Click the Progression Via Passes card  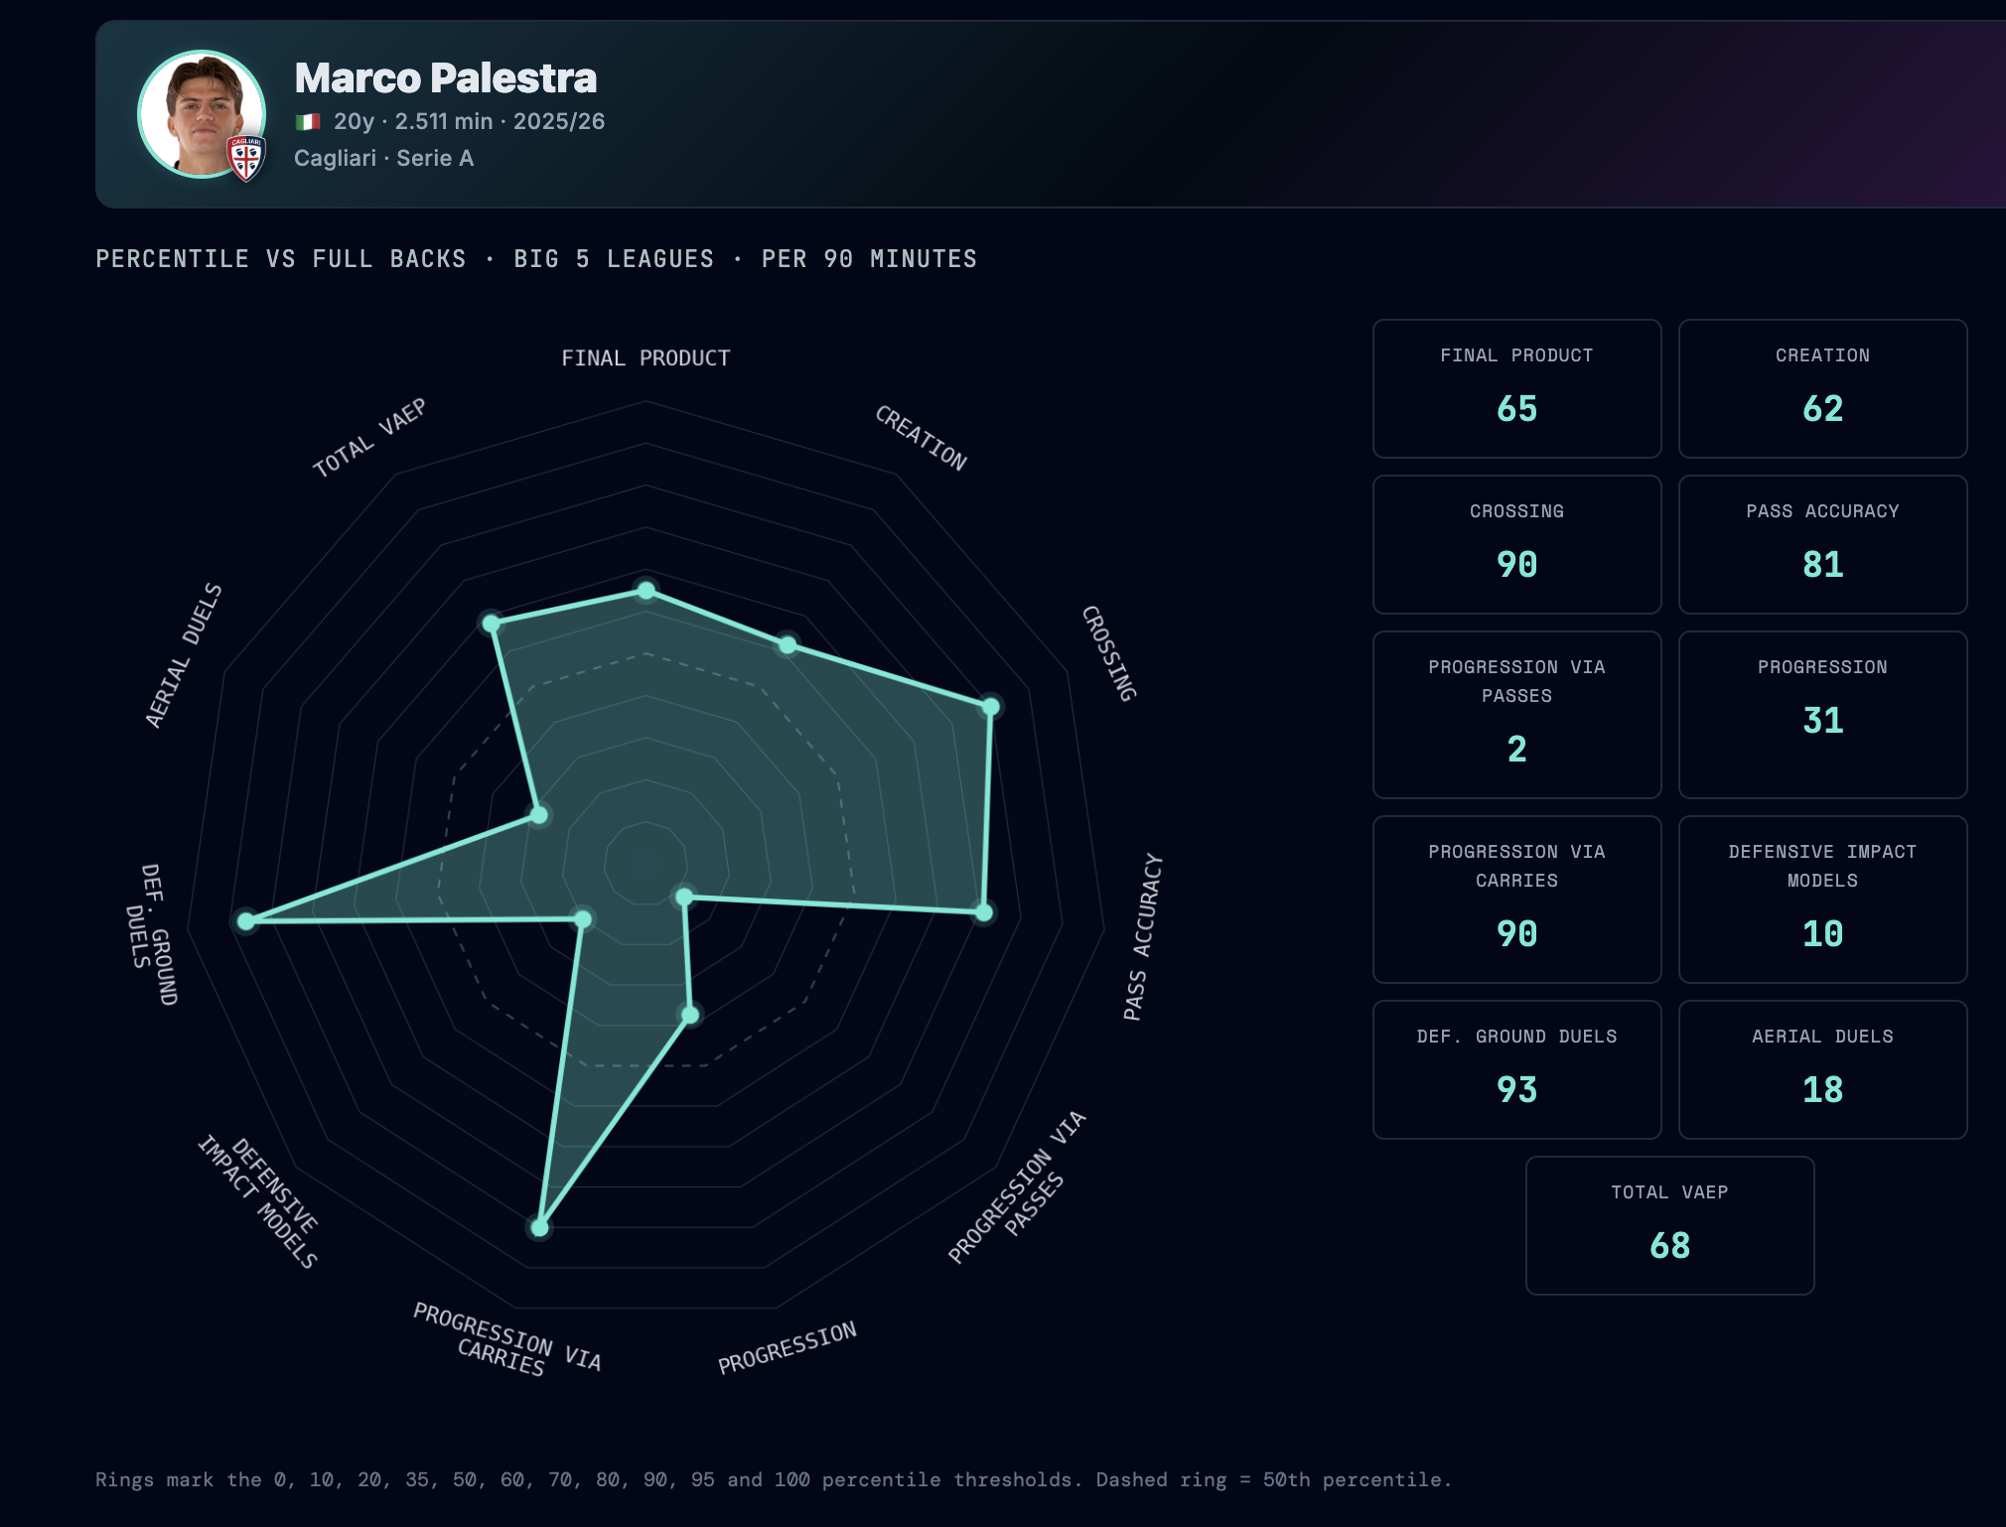coord(1516,714)
